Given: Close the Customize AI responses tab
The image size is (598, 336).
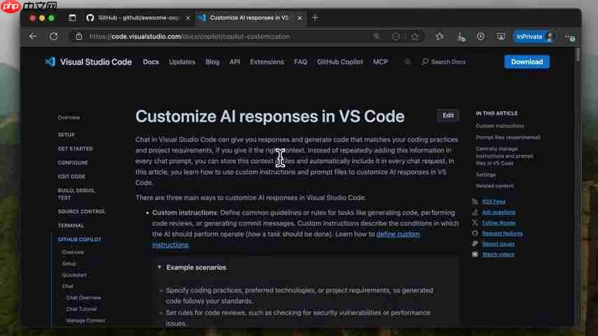Looking at the screenshot, I should pos(300,18).
